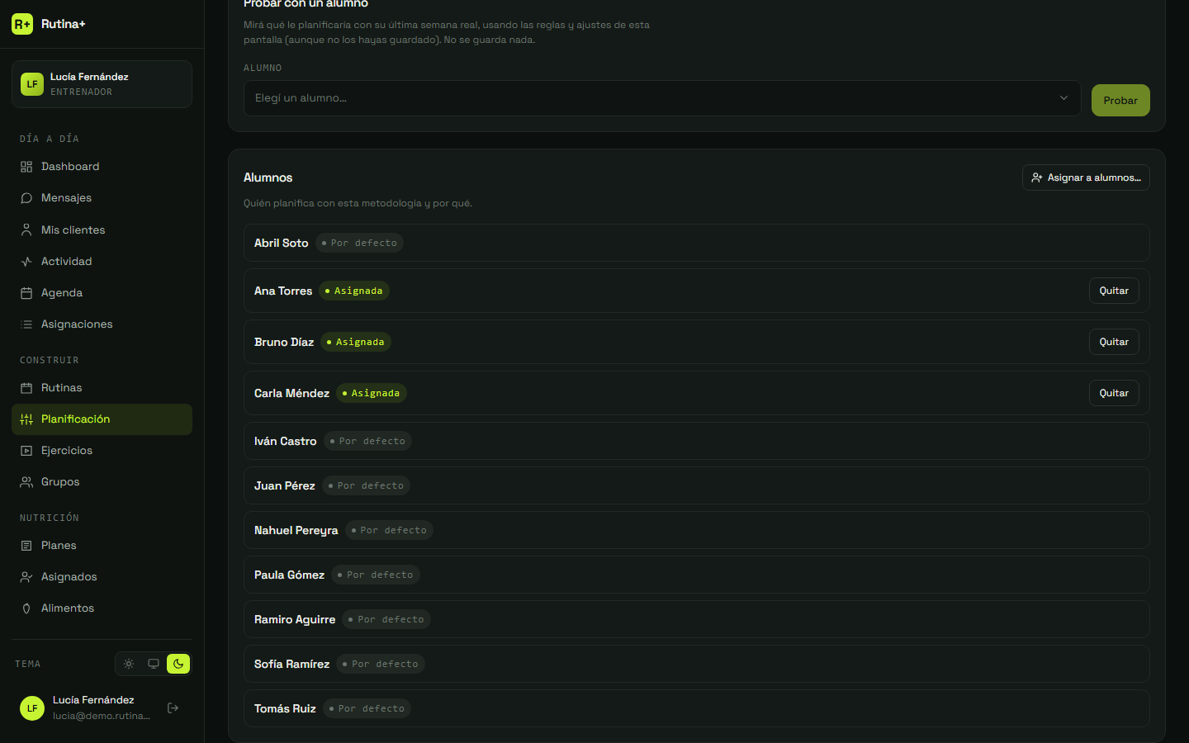Select the dark mode moon theme

click(178, 664)
